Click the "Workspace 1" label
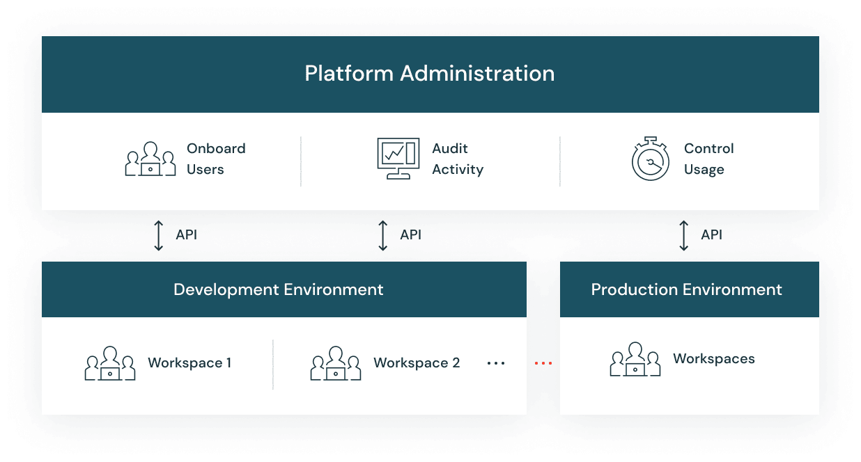 (x=189, y=363)
